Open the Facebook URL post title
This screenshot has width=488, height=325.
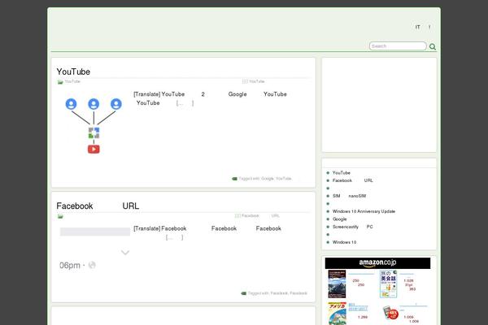pyautogui.click(x=98, y=206)
